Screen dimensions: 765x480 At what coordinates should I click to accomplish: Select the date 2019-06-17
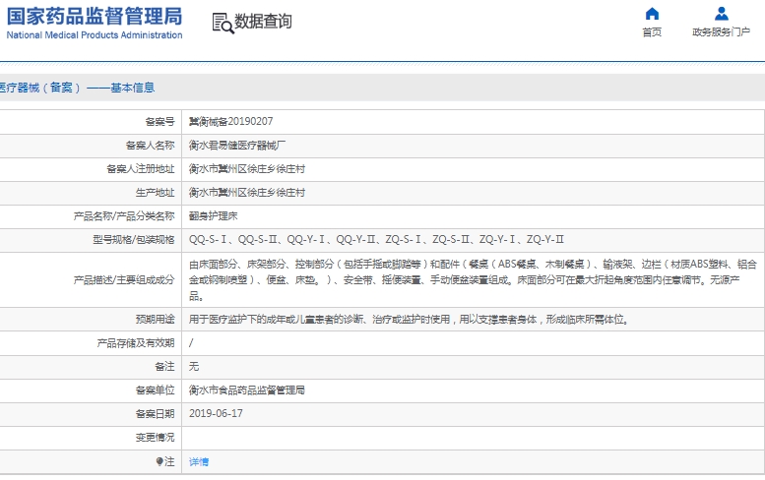[x=216, y=414]
